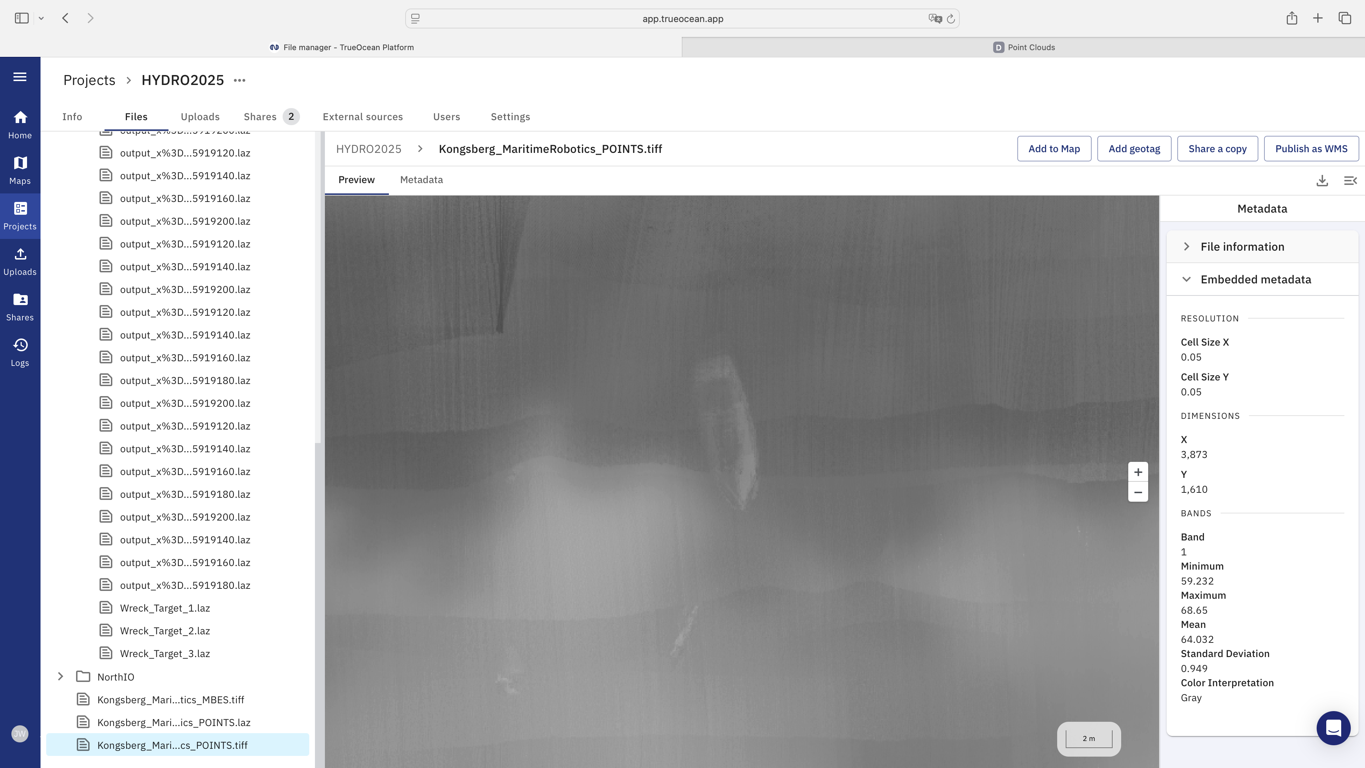Image resolution: width=1365 pixels, height=768 pixels.
Task: Open the External sources tab
Action: [363, 117]
